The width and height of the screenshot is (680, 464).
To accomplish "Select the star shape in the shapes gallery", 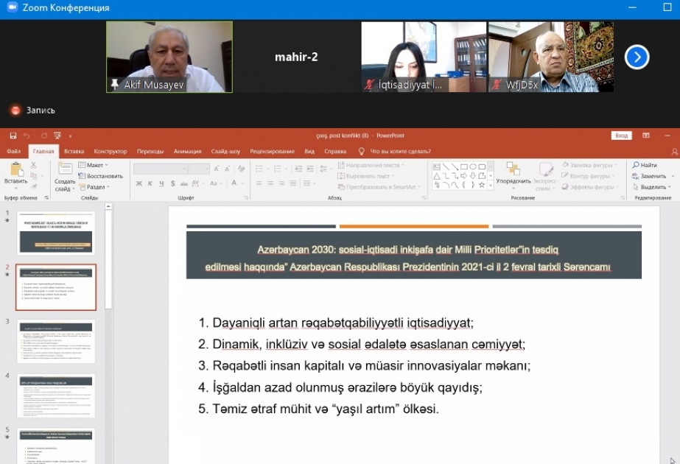I will tap(482, 185).
